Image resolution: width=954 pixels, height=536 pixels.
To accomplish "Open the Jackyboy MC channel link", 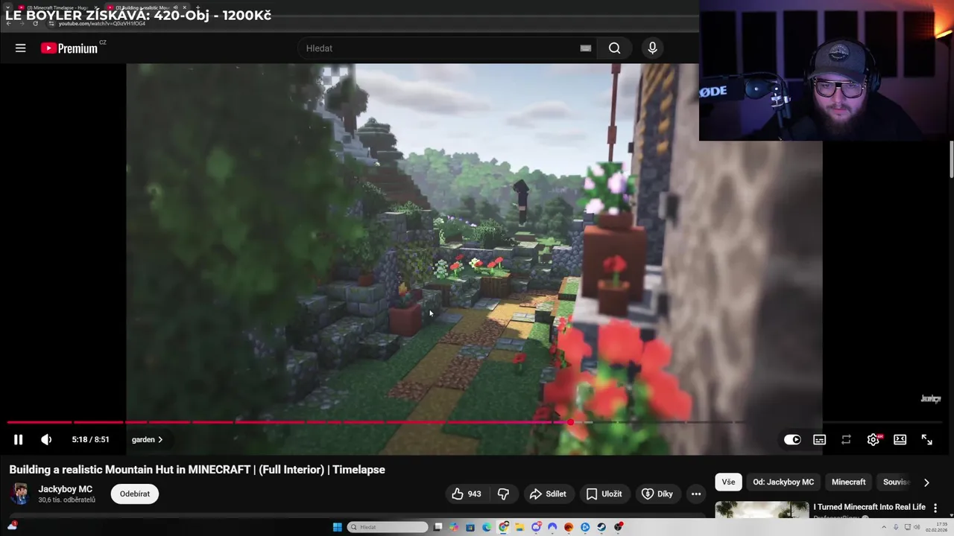I will 66,489.
